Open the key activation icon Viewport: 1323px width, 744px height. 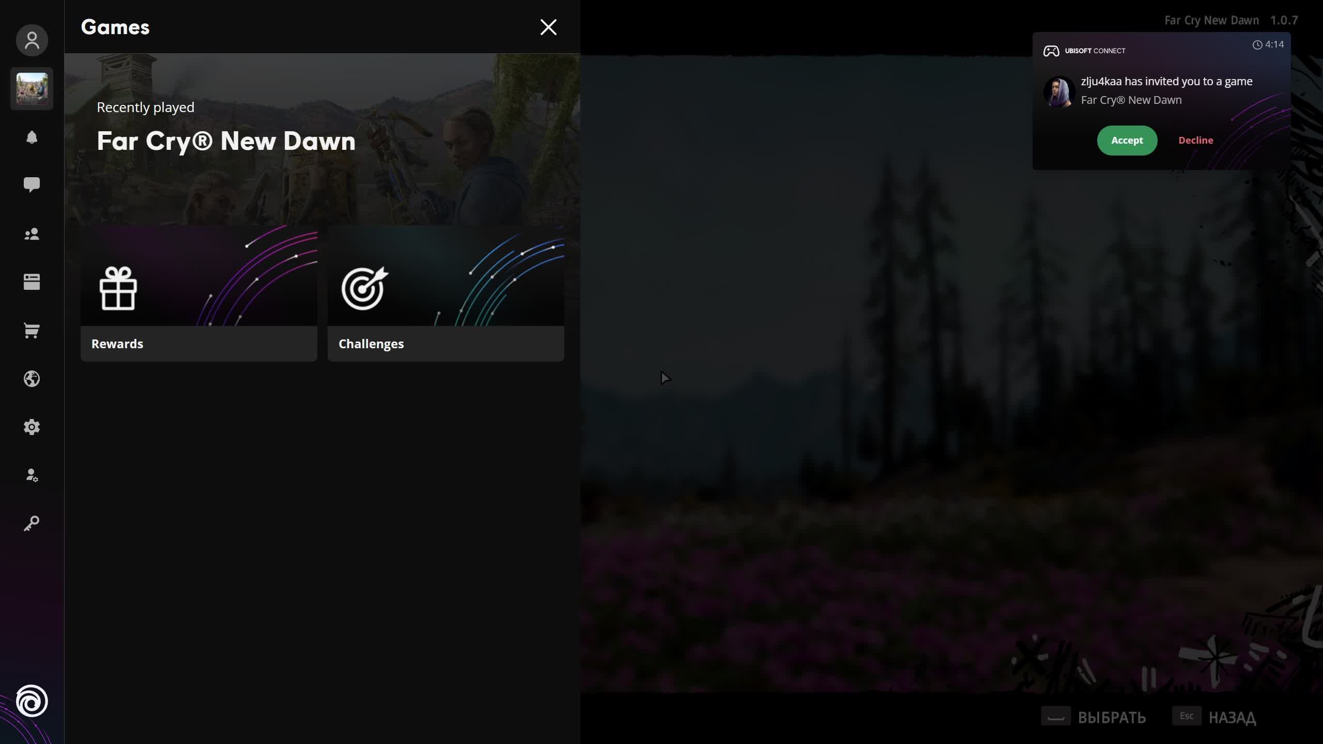32,523
